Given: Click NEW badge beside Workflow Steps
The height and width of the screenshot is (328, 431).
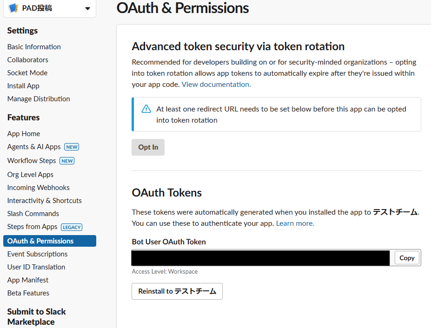Looking at the screenshot, I should click(67, 161).
